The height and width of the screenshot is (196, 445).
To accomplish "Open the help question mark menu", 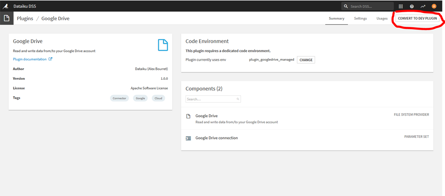I will point(412,6).
